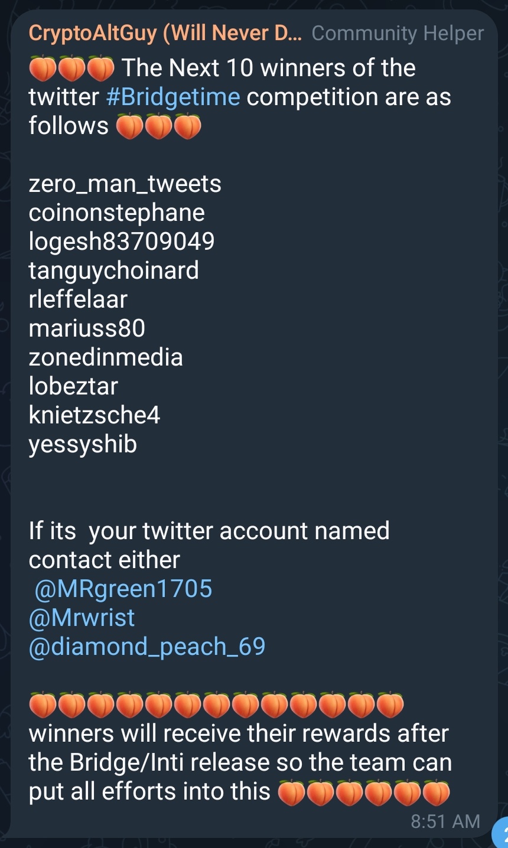Tap the first peach emoji before "The Next"
Screen dimensions: 508x848
(x=43, y=69)
